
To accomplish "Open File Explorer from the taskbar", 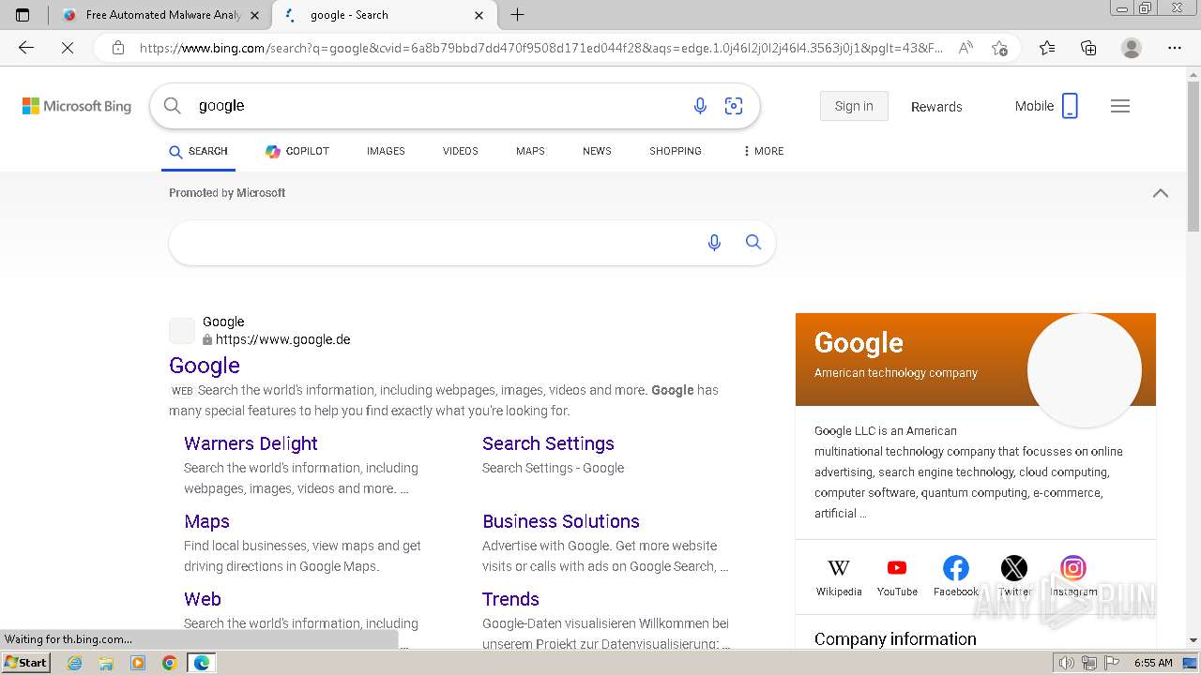I will (x=106, y=663).
